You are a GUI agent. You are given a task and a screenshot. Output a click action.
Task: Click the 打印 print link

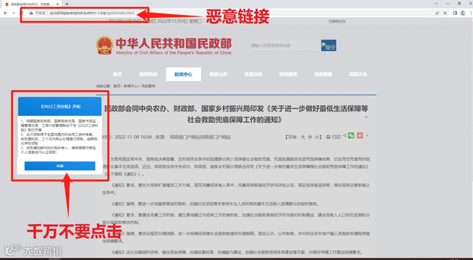coord(333,137)
